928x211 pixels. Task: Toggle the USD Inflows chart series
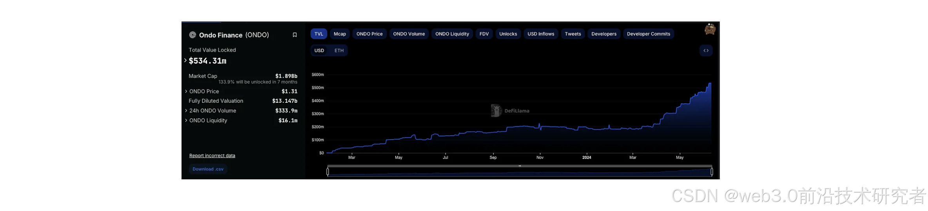tap(541, 34)
